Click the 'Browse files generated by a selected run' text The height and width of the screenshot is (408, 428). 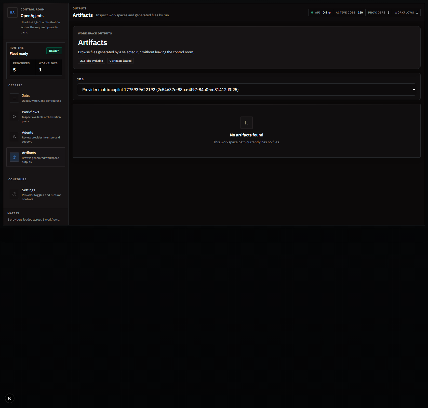click(136, 52)
